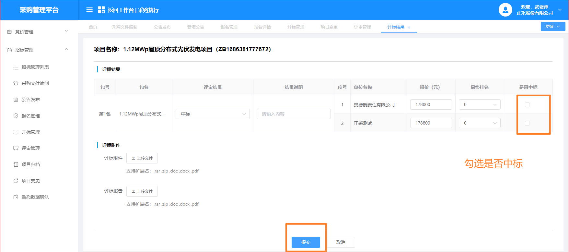Open 招标管理列表 in the sidebar
This screenshot has height=252, width=569.
(x=35, y=67)
